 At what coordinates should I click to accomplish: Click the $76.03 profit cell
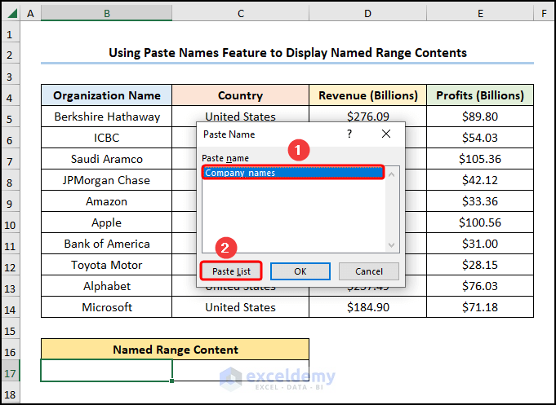tap(480, 286)
